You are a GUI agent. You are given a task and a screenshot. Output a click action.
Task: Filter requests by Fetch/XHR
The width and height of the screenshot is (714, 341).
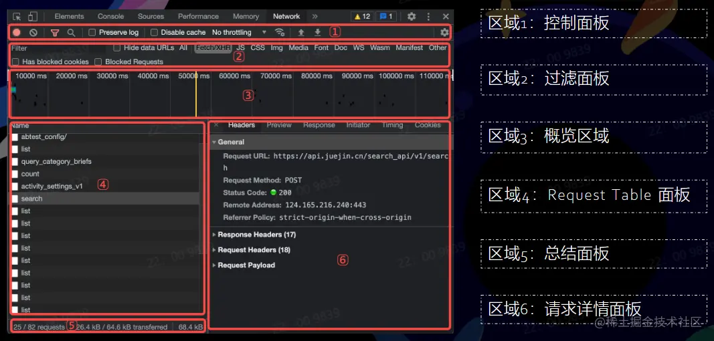(213, 47)
